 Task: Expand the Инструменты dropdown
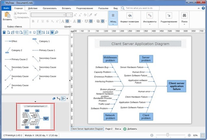coord(150,25)
